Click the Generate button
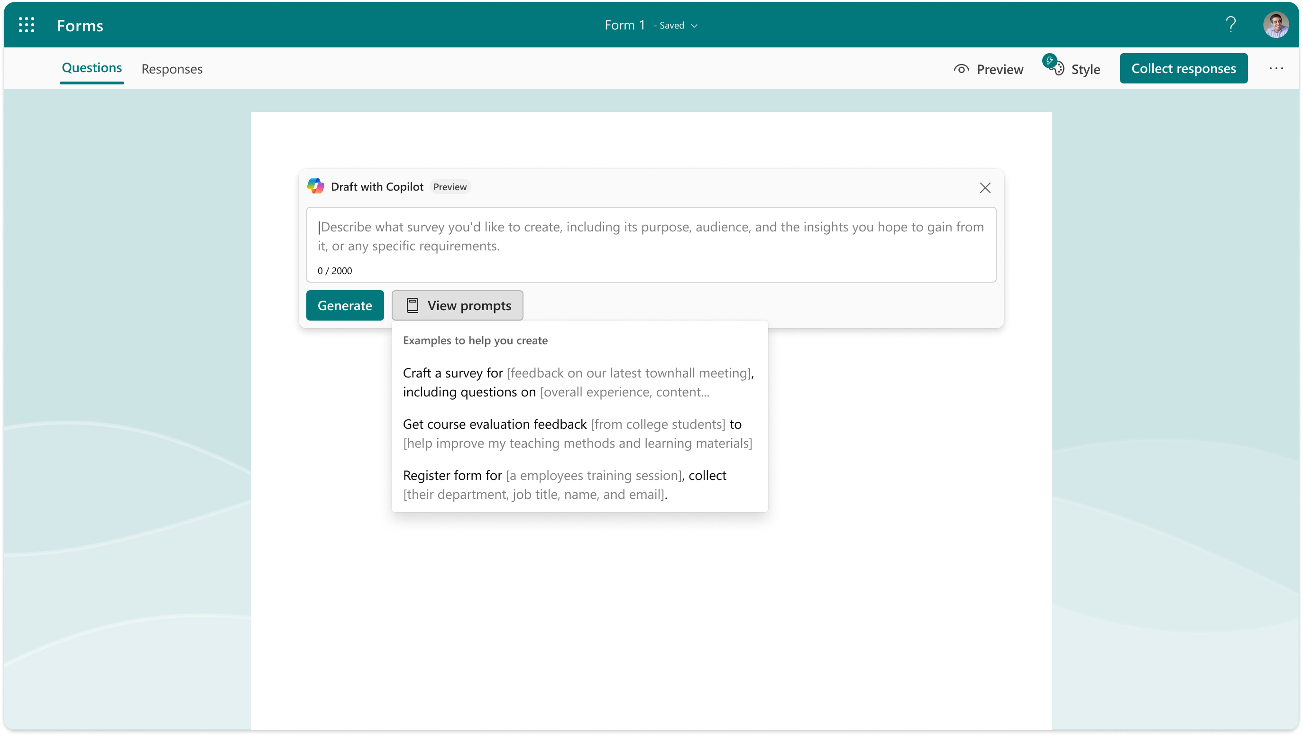The height and width of the screenshot is (736, 1303). (x=346, y=305)
